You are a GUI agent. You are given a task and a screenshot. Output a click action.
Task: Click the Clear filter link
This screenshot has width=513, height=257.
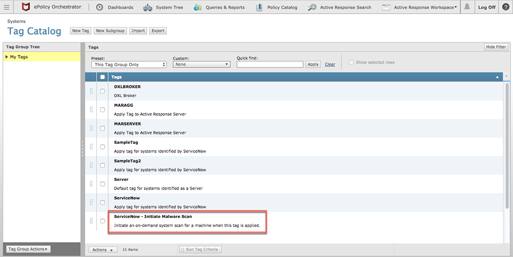[330, 64]
